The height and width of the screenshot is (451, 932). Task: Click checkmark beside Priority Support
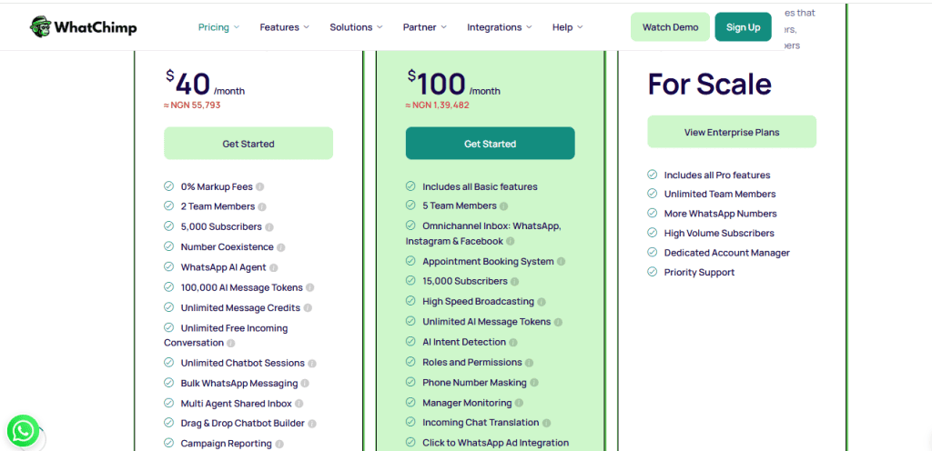pyautogui.click(x=652, y=272)
